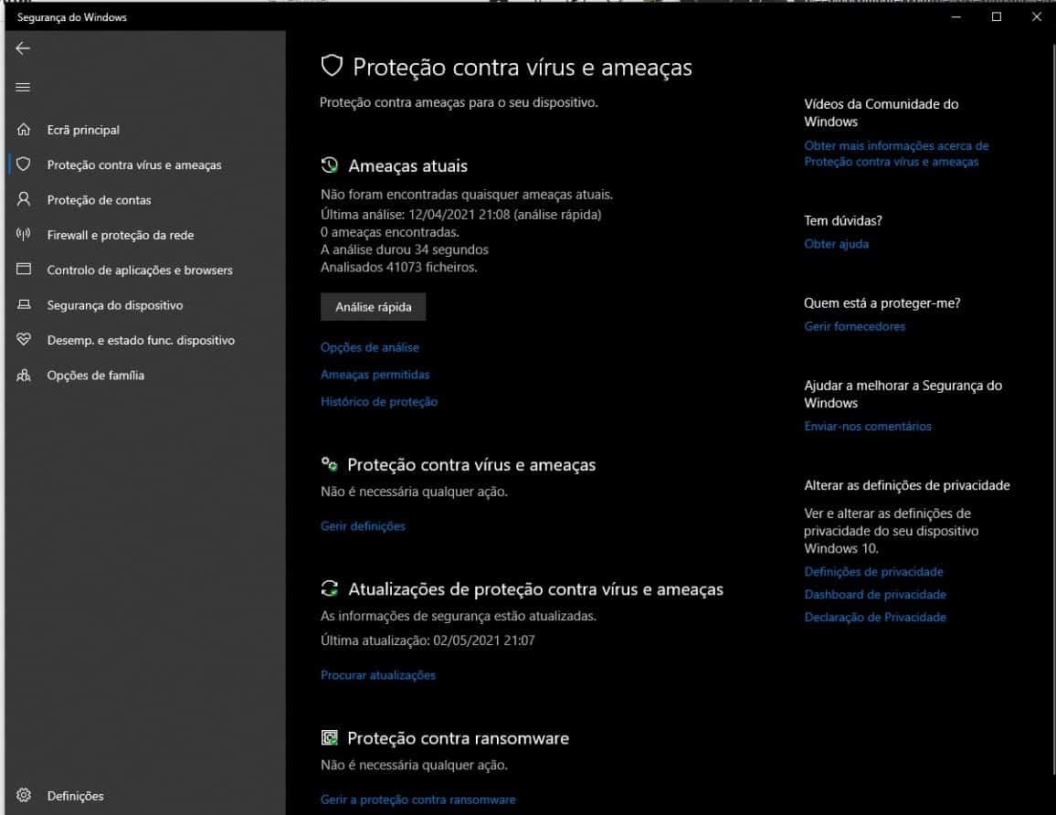Open Segurança do dispositivo panel
The width and height of the screenshot is (1056, 815).
[x=113, y=305]
